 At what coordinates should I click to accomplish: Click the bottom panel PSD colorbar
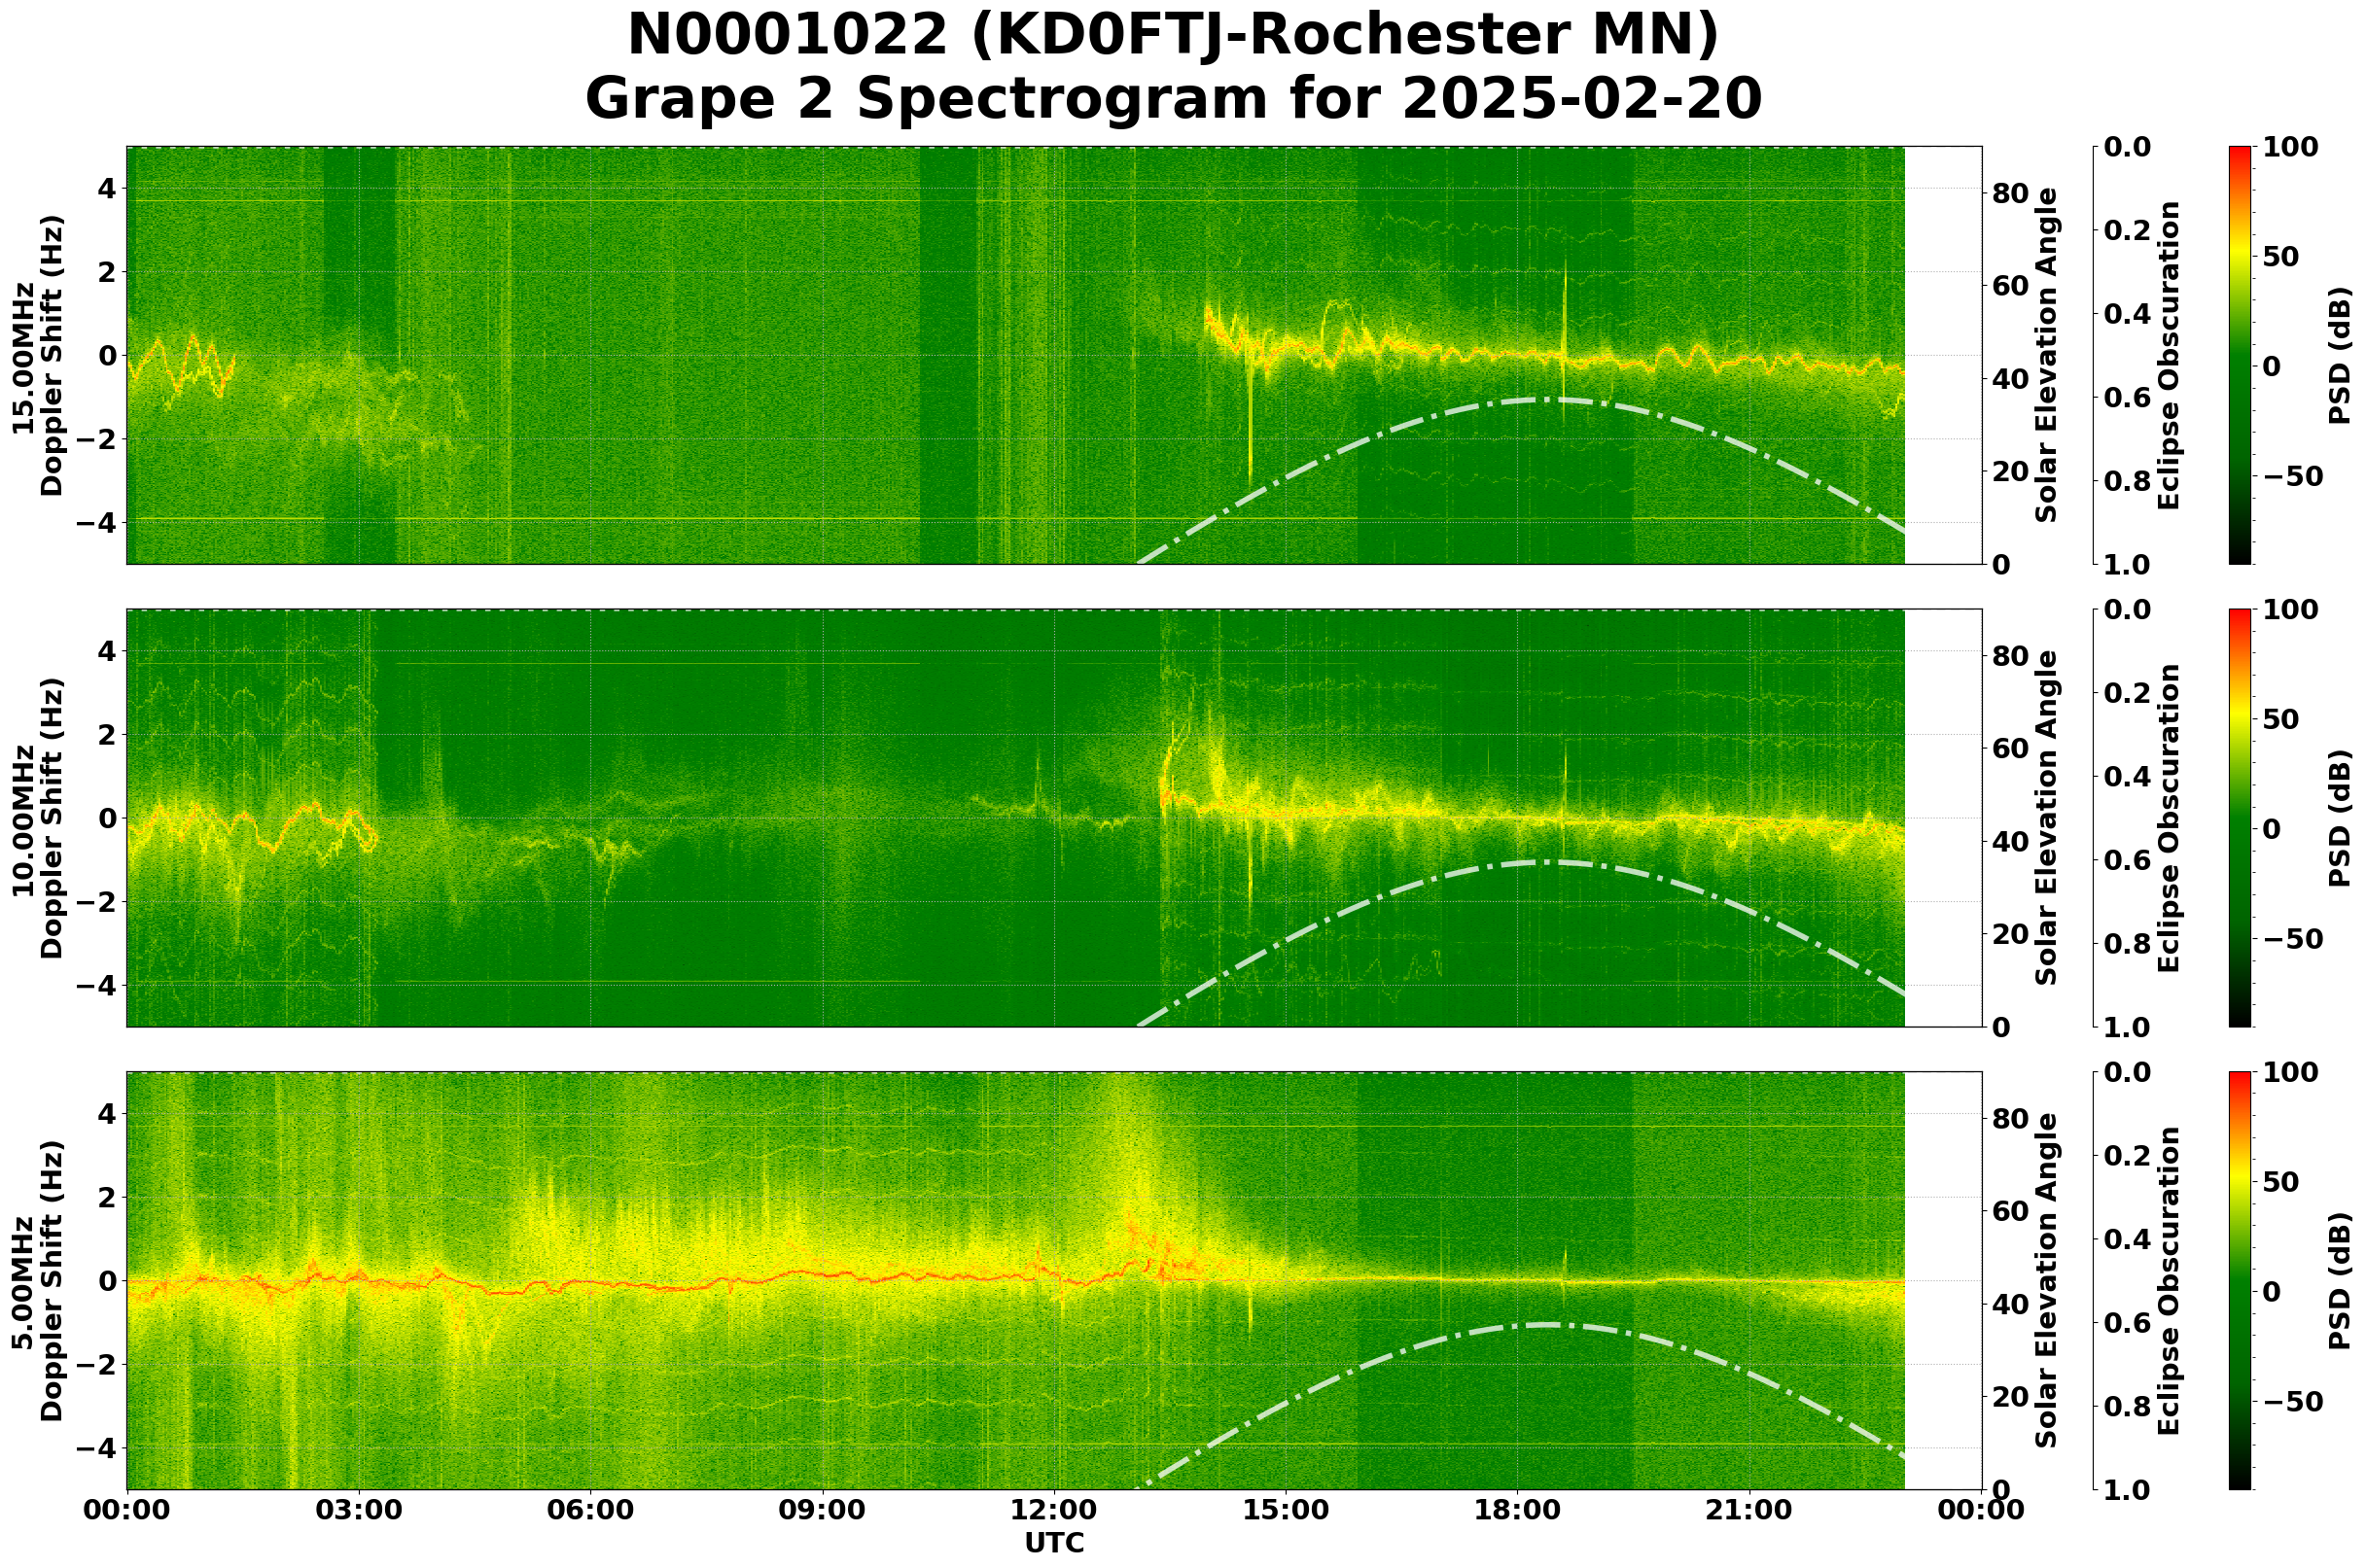2240,1281
